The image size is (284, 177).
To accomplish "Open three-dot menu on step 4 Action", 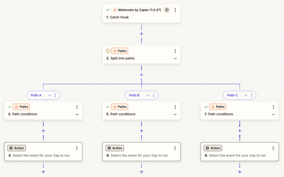I will [77, 148].
